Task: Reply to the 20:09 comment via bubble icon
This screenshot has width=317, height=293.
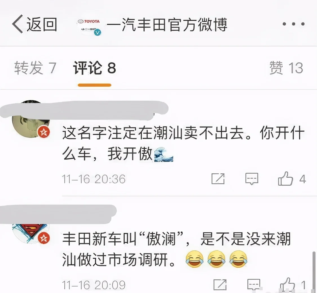Action: tap(254, 285)
